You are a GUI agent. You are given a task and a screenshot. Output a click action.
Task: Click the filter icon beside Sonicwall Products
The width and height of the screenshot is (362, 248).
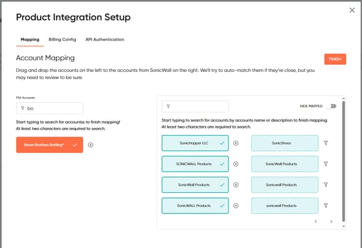pyautogui.click(x=325, y=184)
